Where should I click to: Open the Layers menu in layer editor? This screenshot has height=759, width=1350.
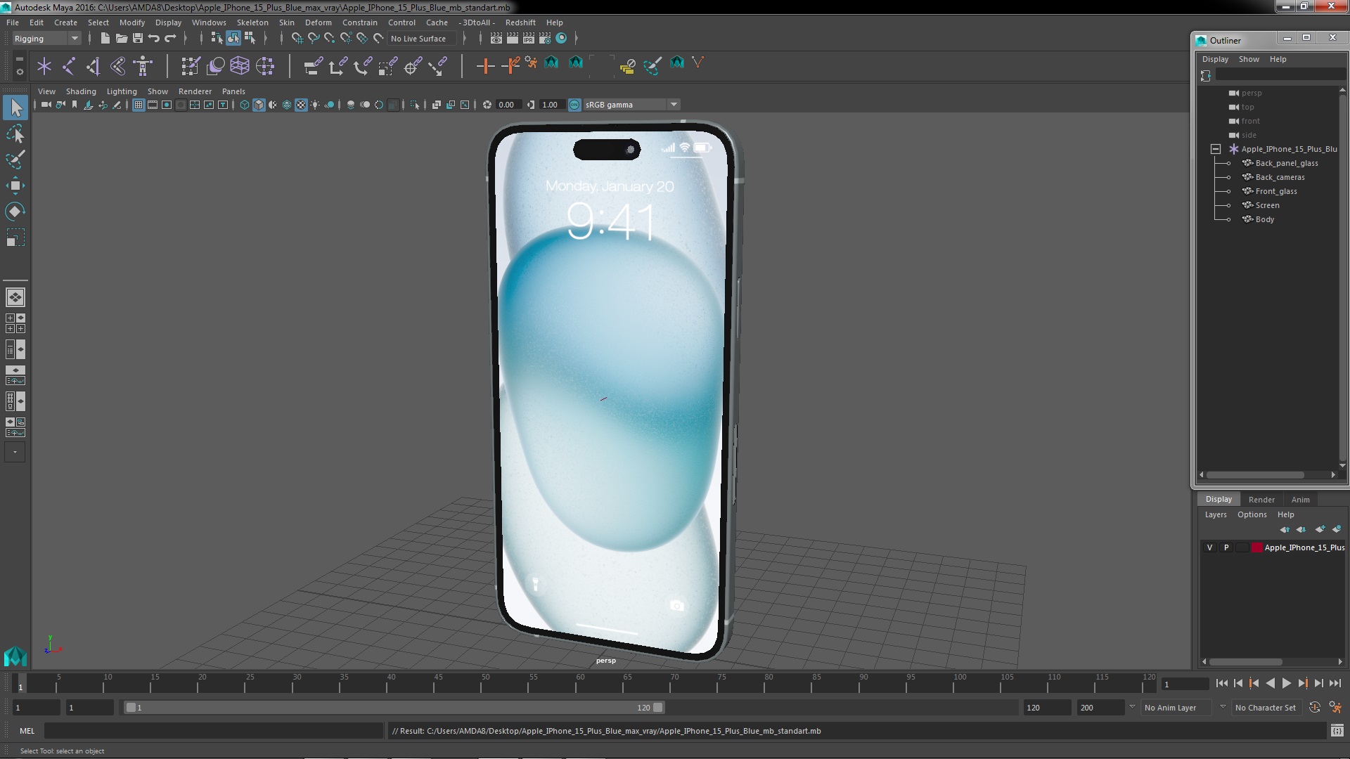[1216, 514]
